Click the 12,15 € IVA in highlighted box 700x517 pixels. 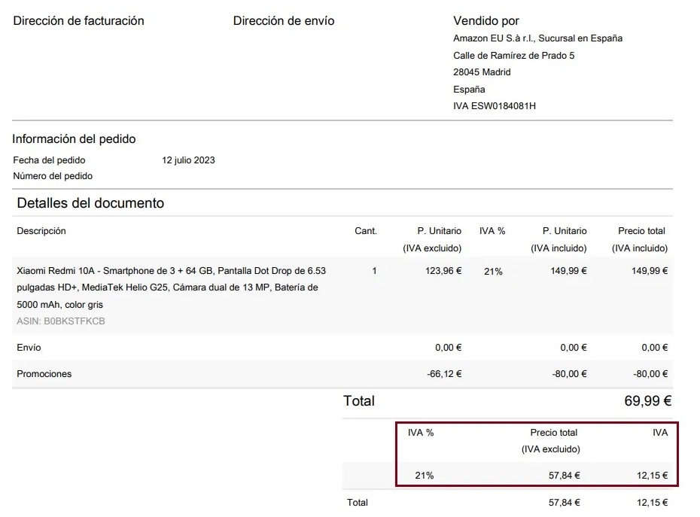click(x=653, y=476)
